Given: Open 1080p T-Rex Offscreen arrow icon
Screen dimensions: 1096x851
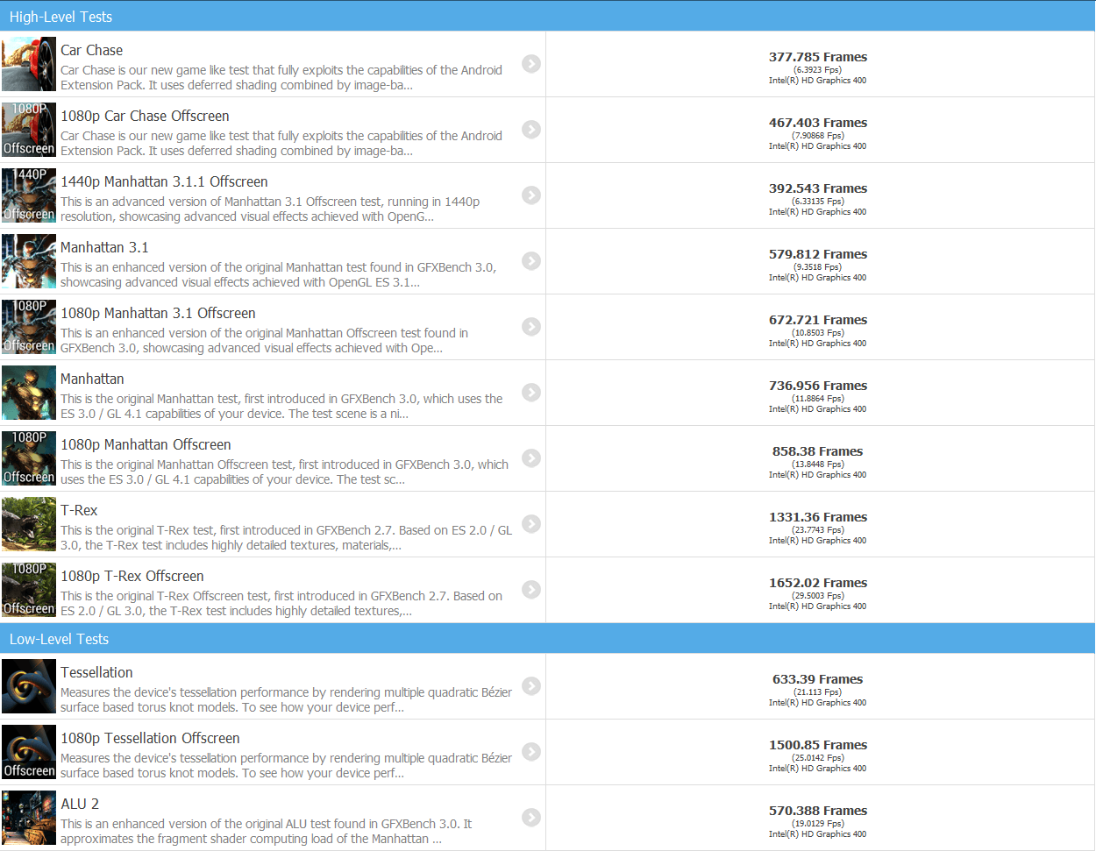Looking at the screenshot, I should click(531, 590).
